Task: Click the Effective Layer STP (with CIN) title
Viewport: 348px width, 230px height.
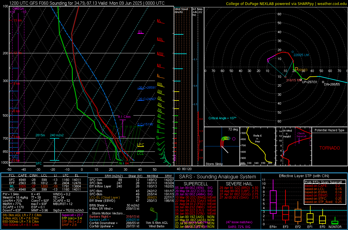Action: tap(304, 176)
